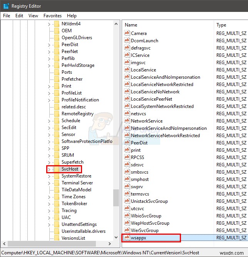Viewport: 248px width, 257px height.
Task: Open the File menu
Action: [7, 16]
